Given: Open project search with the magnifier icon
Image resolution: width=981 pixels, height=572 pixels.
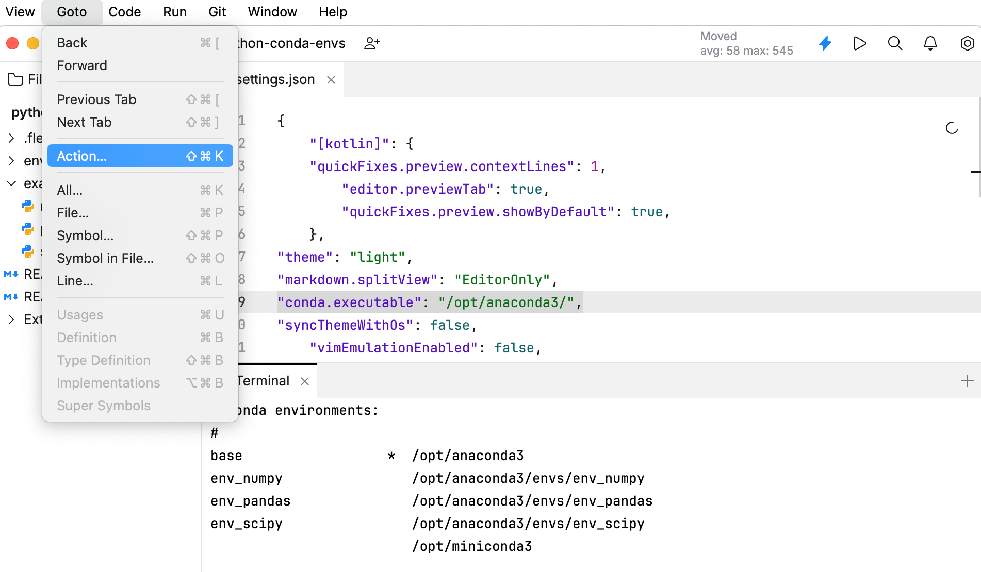Looking at the screenshot, I should point(895,43).
